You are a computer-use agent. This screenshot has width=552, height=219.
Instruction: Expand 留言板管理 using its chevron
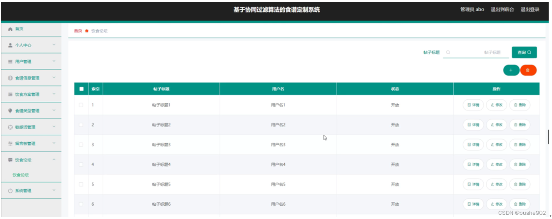(54, 143)
